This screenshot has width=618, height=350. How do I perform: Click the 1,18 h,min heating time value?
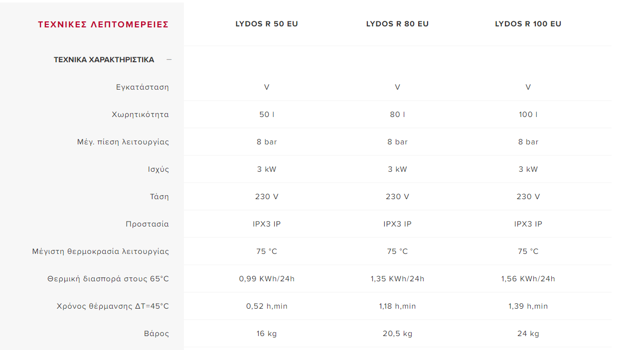click(397, 306)
